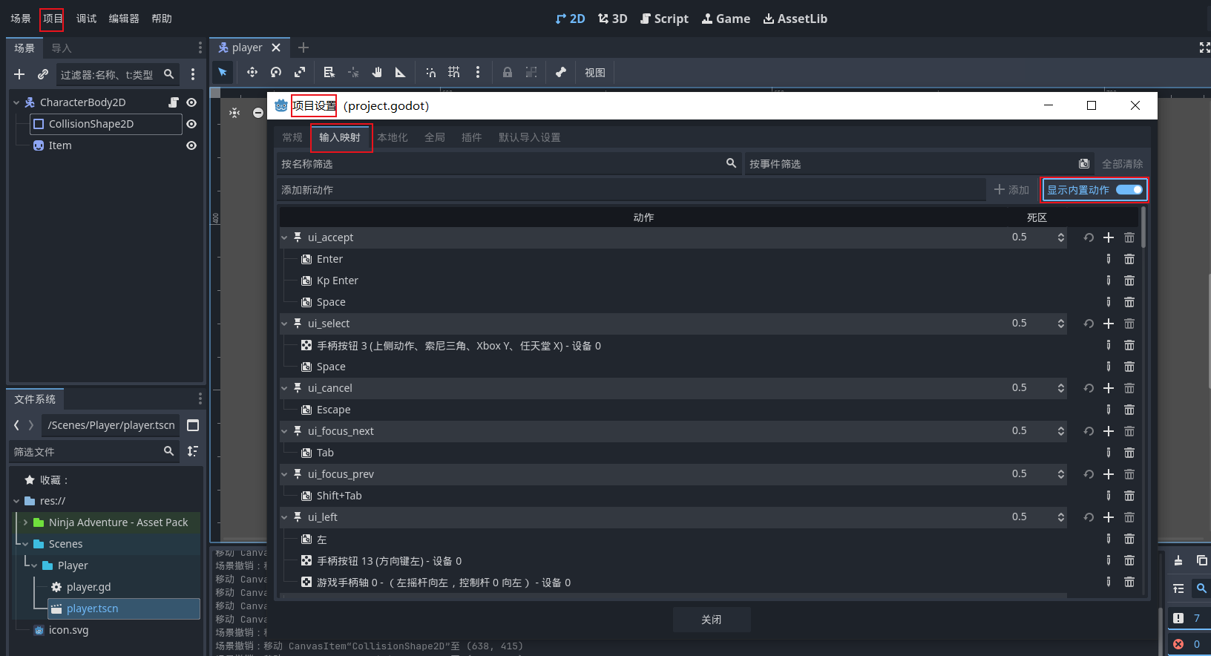Viewport: 1211px width, 656px height.
Task: Go back in FileSystem path history
Action: pyautogui.click(x=16, y=425)
